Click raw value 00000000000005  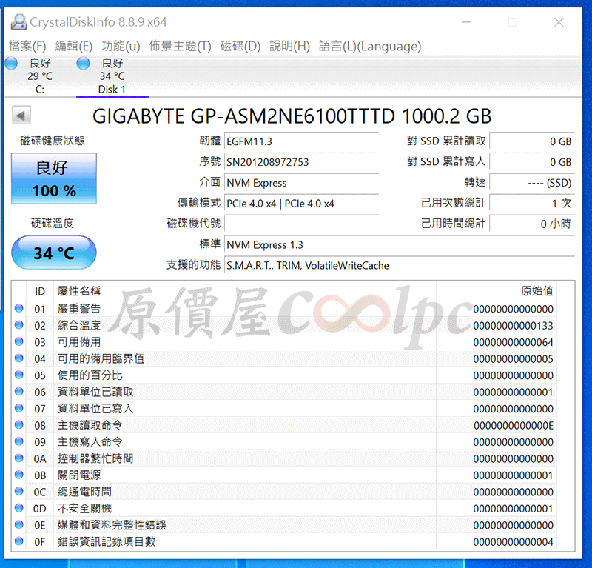coord(513,359)
